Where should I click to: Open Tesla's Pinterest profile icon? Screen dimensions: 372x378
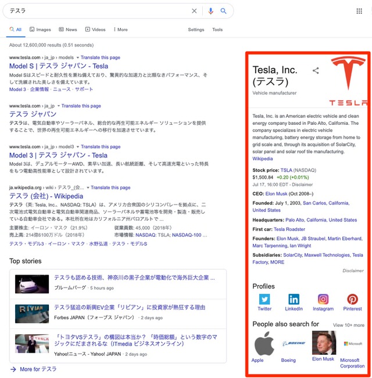point(352,299)
